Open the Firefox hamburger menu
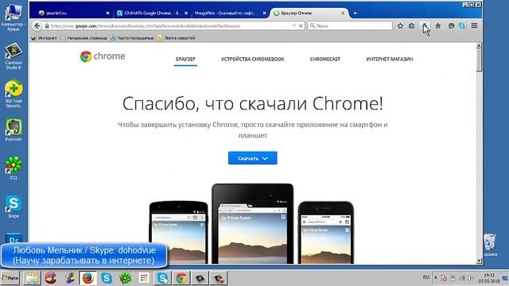Image resolution: width=509 pixels, height=286 pixels. [x=474, y=25]
